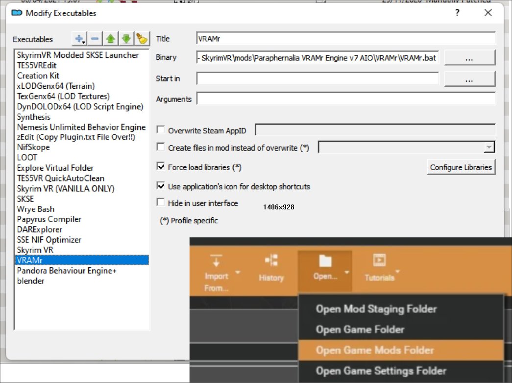Viewport: 512px width, 383px height.
Task: Browse for Start in folder with ellipsis button
Action: (x=469, y=79)
